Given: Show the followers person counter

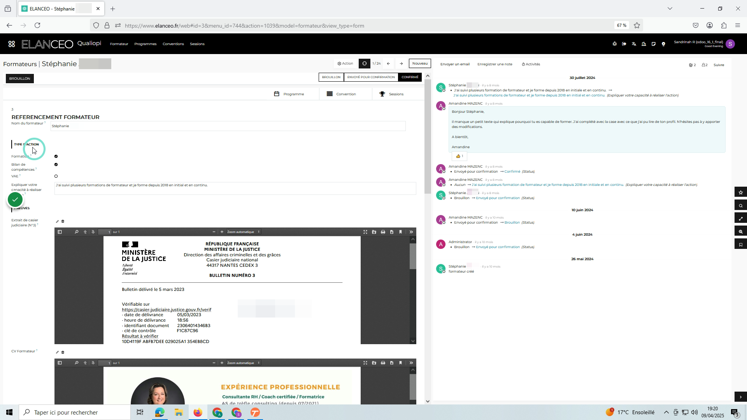Looking at the screenshot, I should pyautogui.click(x=705, y=65).
